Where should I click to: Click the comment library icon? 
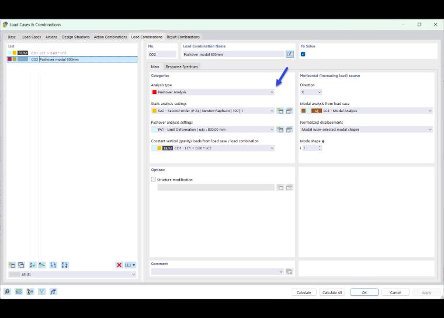point(289,271)
